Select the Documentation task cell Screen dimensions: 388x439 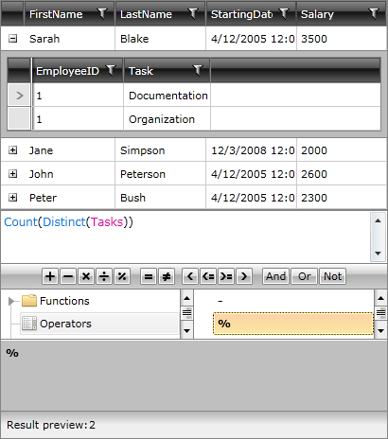168,95
